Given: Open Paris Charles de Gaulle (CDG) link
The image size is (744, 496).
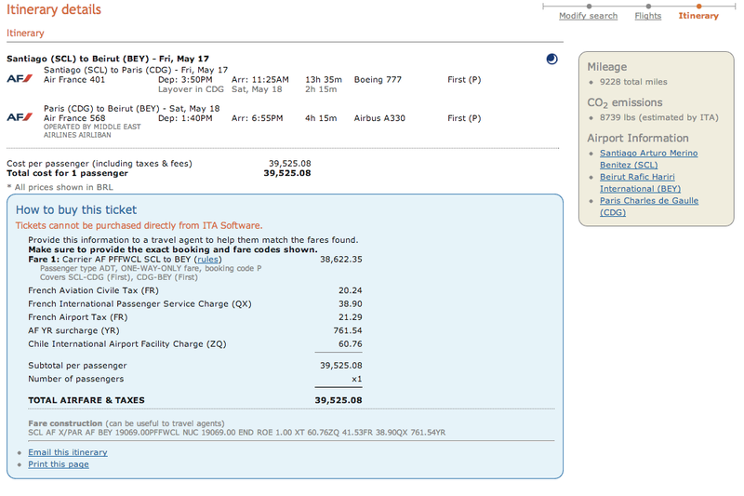Looking at the screenshot, I should click(x=648, y=207).
